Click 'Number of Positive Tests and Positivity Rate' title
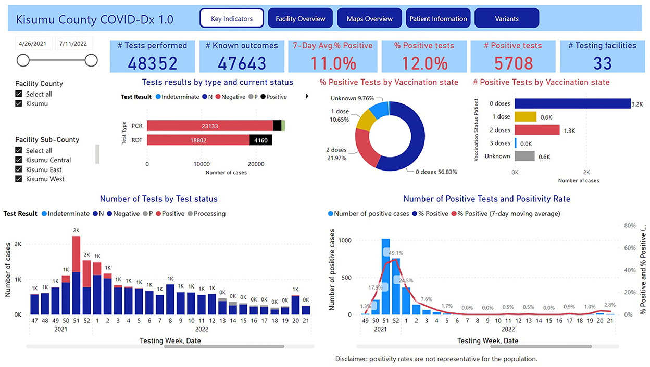Screen dimensions: 650x367 click(487, 199)
